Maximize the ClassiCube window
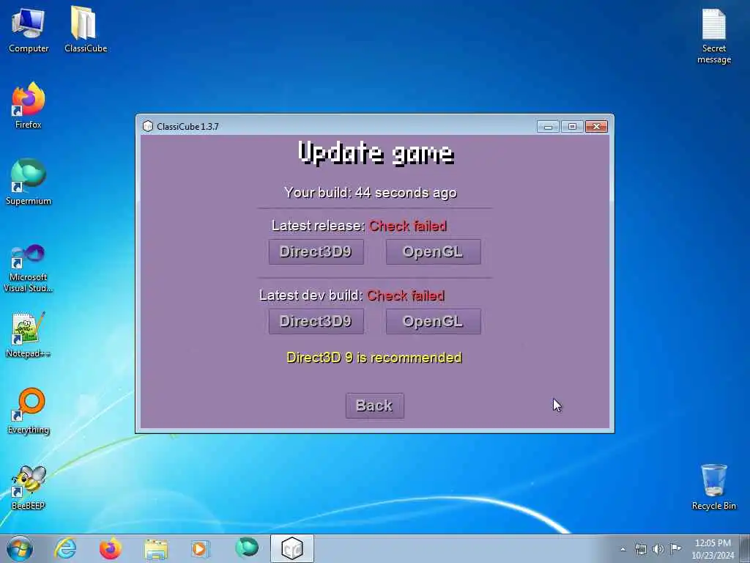750x563 pixels. coord(572,126)
